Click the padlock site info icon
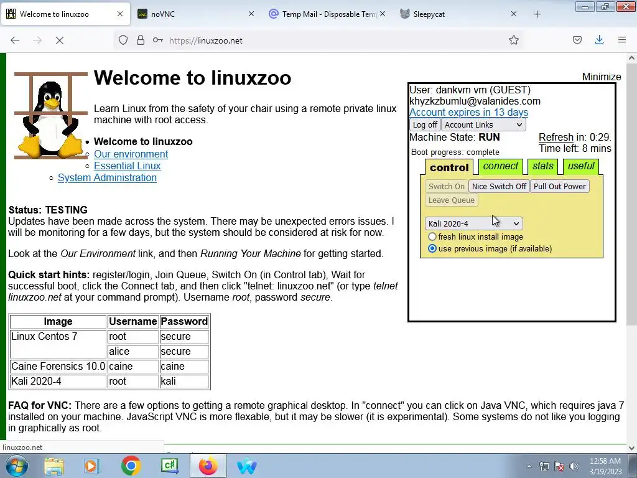Image resolution: width=637 pixels, height=478 pixels. pyautogui.click(x=141, y=40)
